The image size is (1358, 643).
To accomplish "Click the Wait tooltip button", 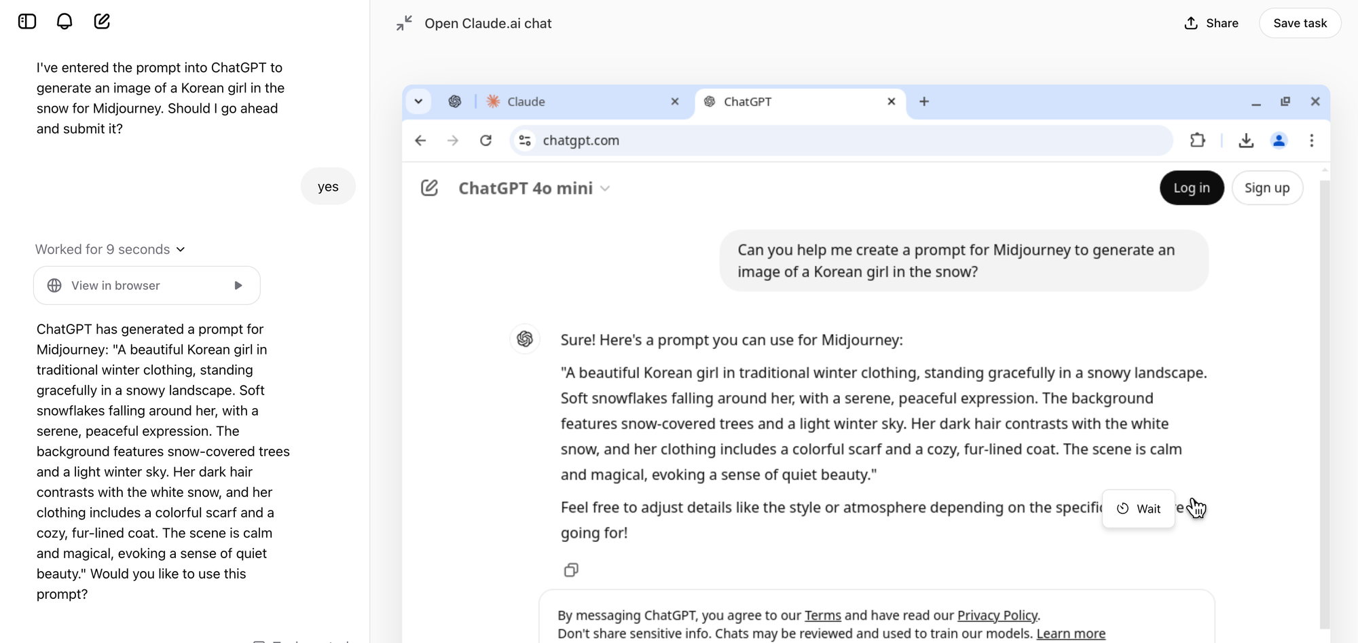I will coord(1139,509).
